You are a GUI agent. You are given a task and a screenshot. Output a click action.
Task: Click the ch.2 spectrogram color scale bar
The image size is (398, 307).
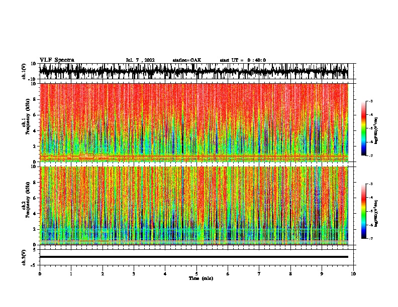[364, 211]
